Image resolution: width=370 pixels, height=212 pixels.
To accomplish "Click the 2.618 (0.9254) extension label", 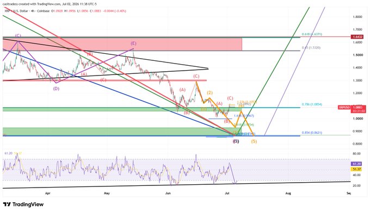I will [x=244, y=124].
